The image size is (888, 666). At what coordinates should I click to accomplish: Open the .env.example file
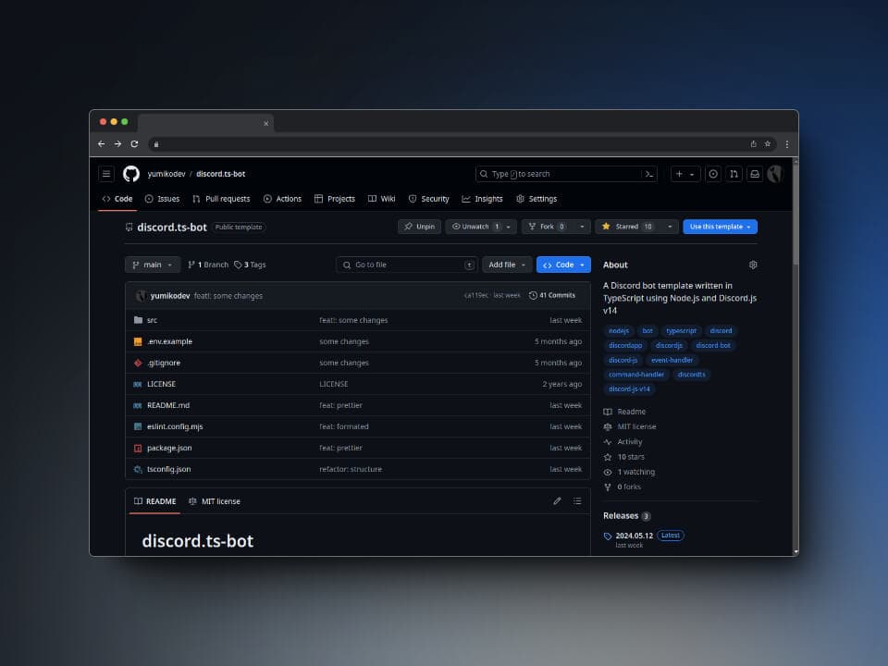[x=169, y=341]
